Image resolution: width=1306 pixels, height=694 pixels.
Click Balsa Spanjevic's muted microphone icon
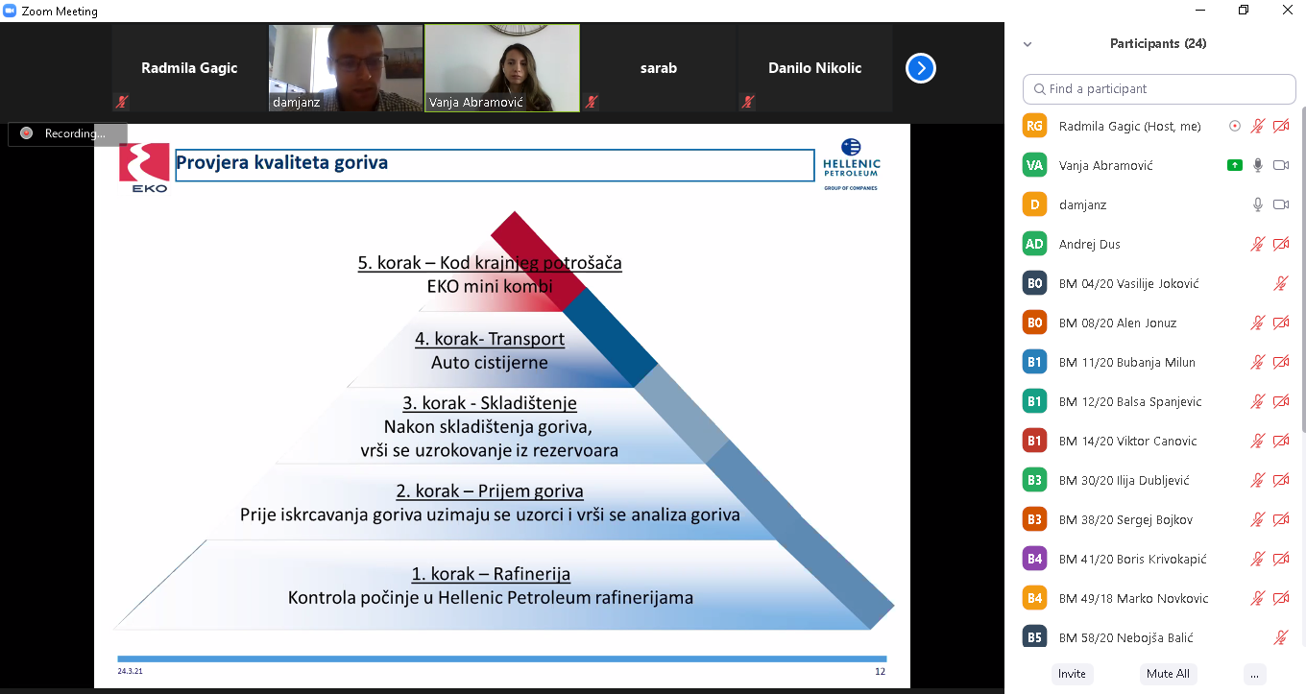pos(1258,401)
